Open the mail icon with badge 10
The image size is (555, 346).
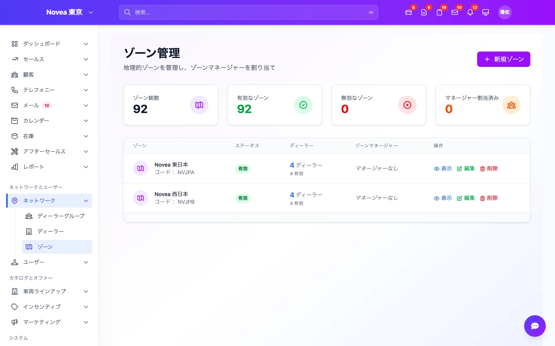pos(455,12)
